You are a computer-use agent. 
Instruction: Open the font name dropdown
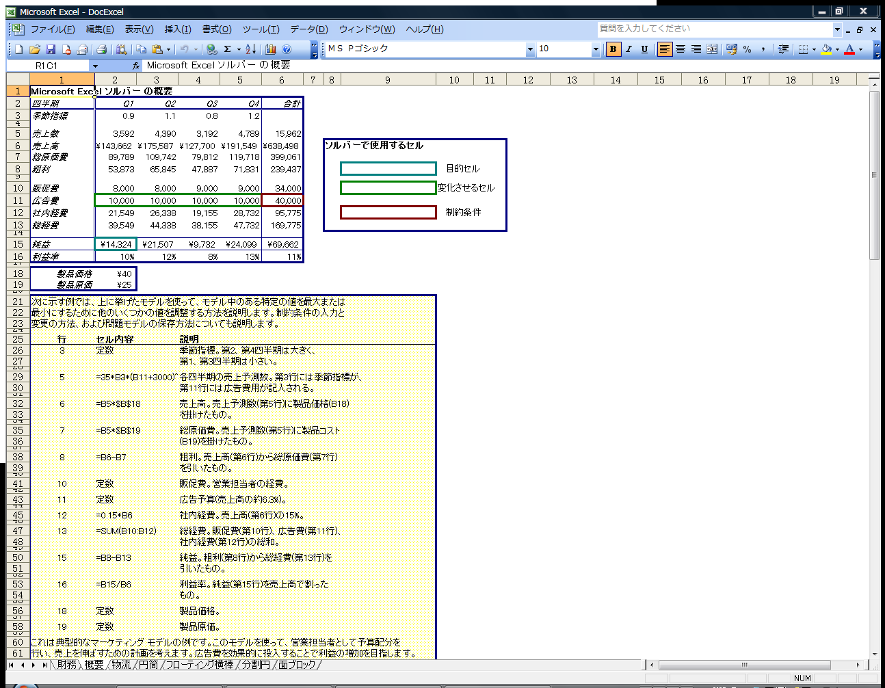point(530,49)
